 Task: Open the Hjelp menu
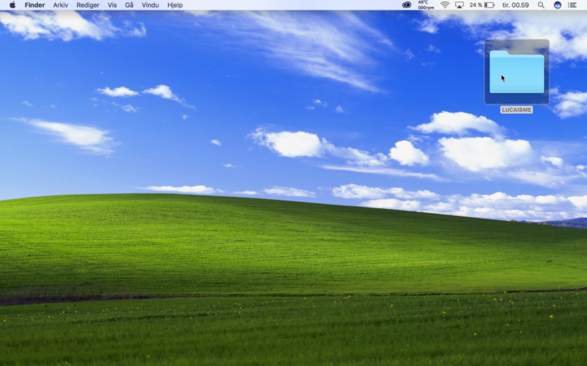click(x=175, y=5)
